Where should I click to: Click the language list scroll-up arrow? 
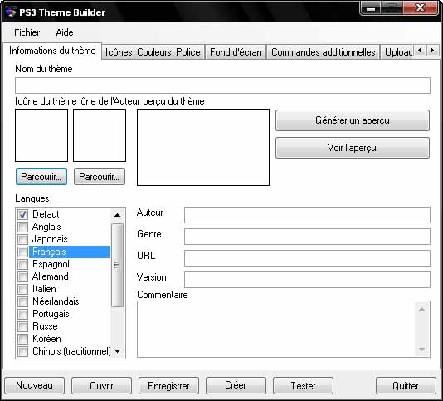[117, 215]
